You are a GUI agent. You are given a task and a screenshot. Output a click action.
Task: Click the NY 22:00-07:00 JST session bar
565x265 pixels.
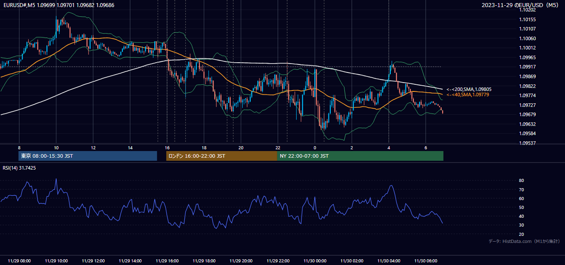click(360, 156)
